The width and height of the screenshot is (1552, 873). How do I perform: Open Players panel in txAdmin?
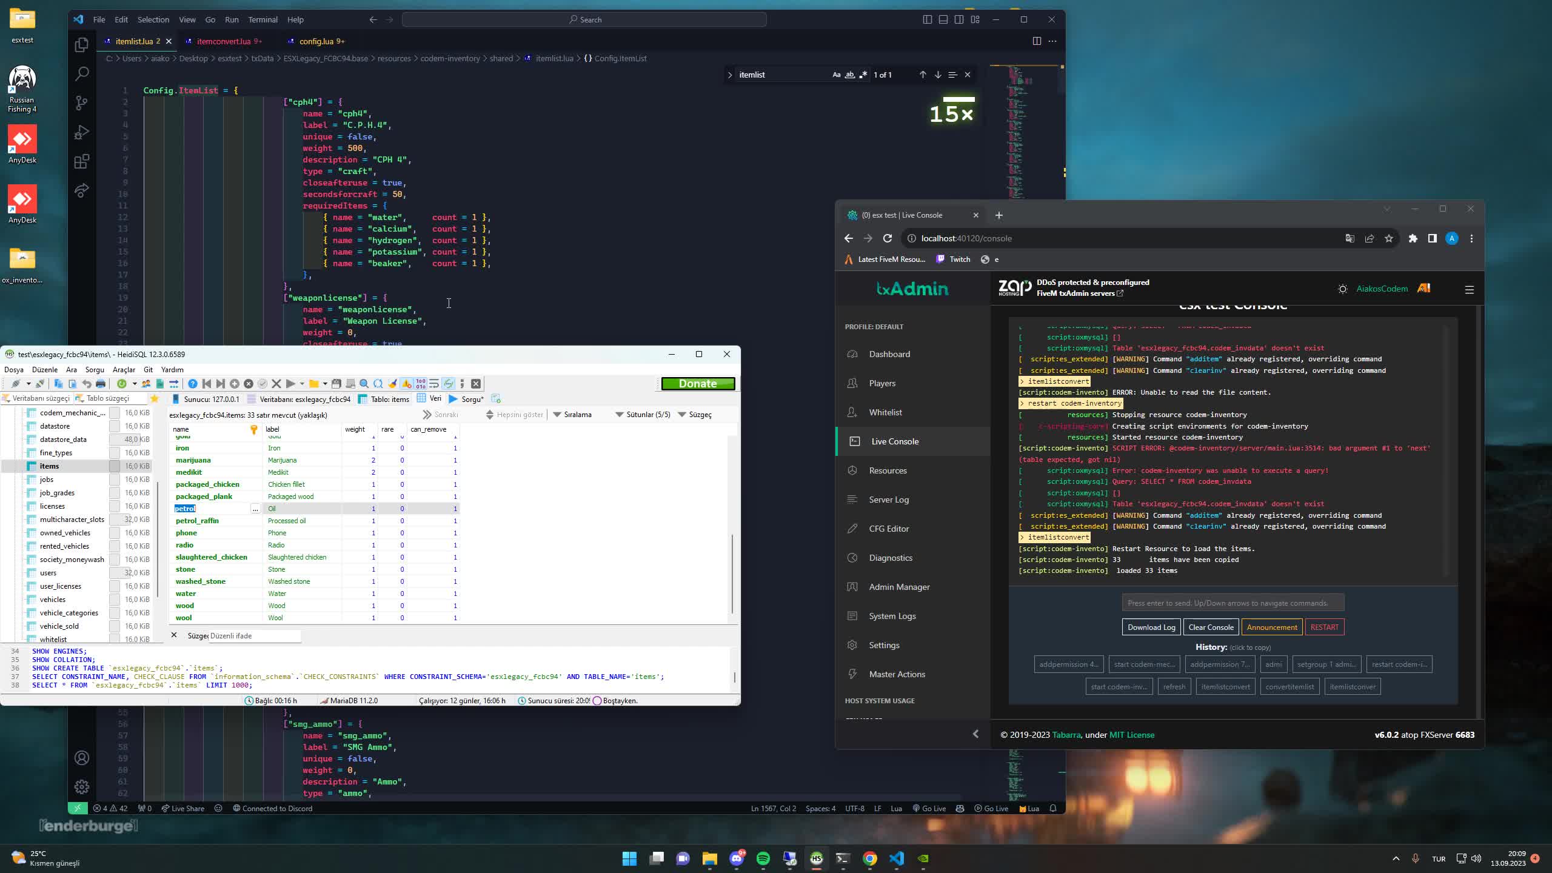pyautogui.click(x=882, y=383)
